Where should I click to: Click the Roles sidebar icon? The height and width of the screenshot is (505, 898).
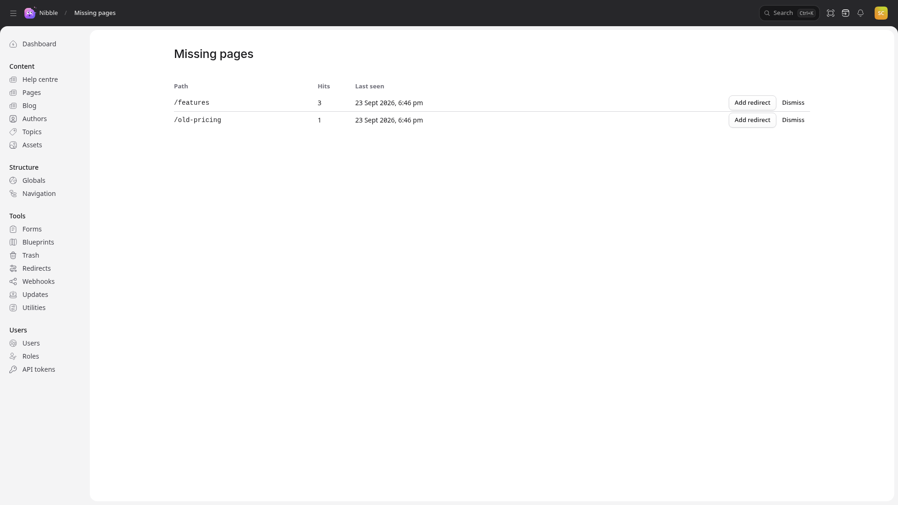[13, 356]
